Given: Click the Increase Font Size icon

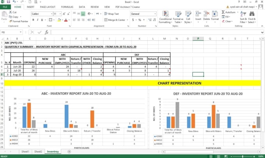Looking at the screenshot, I should click(x=64, y=14).
